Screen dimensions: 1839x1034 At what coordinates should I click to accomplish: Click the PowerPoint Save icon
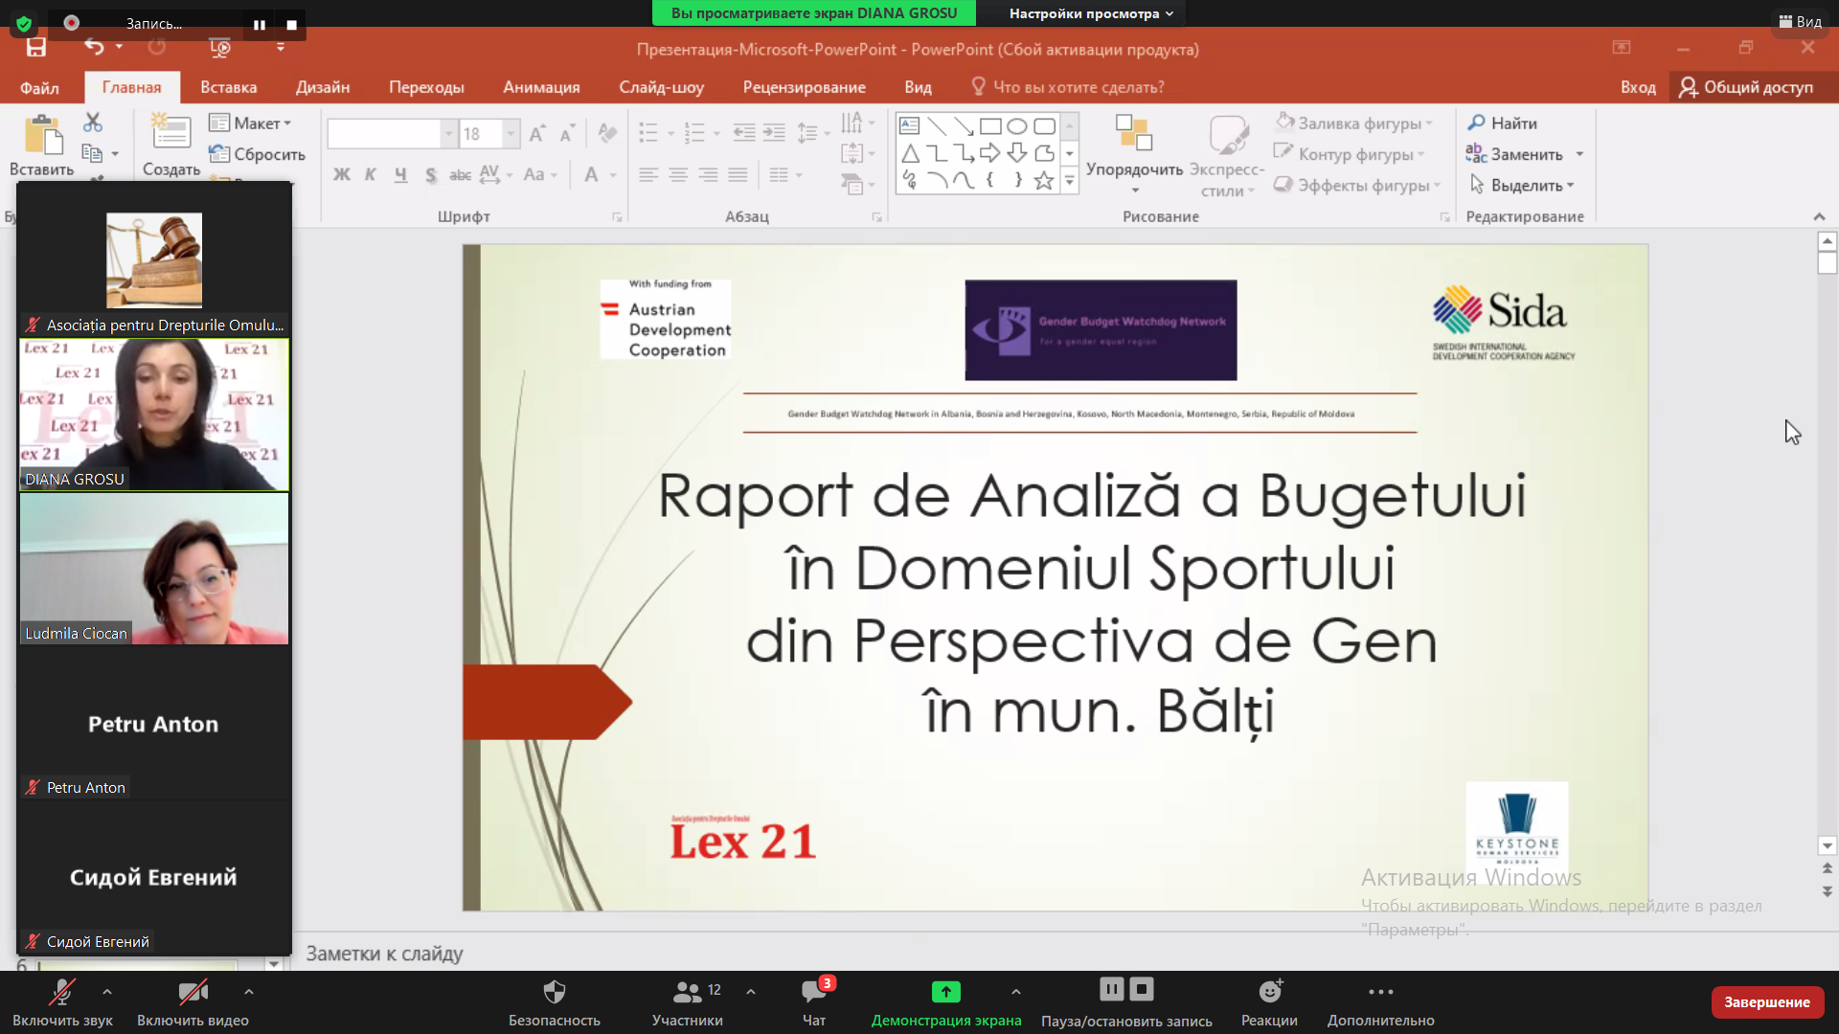(x=36, y=47)
